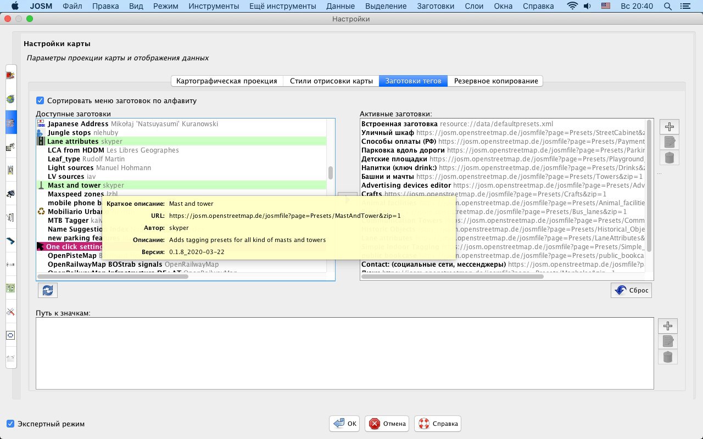Click the Lane attributes road icon
The width and height of the screenshot is (703, 439).
click(x=41, y=142)
